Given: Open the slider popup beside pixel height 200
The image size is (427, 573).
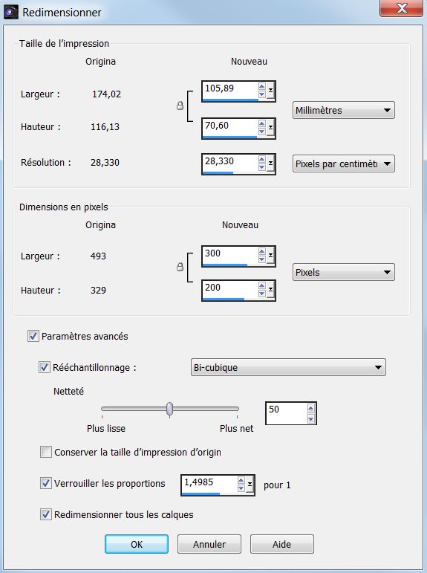Looking at the screenshot, I should [270, 290].
